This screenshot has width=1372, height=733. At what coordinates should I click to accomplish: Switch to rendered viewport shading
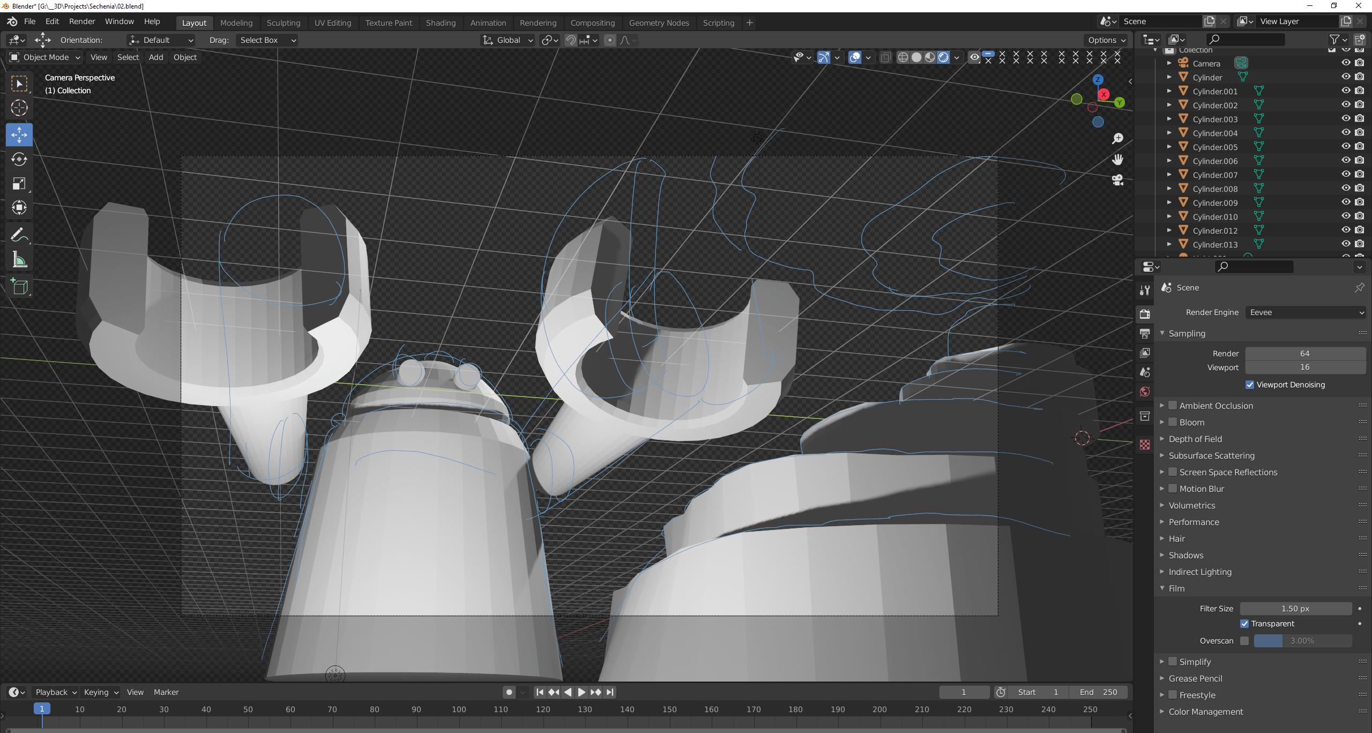click(x=944, y=57)
